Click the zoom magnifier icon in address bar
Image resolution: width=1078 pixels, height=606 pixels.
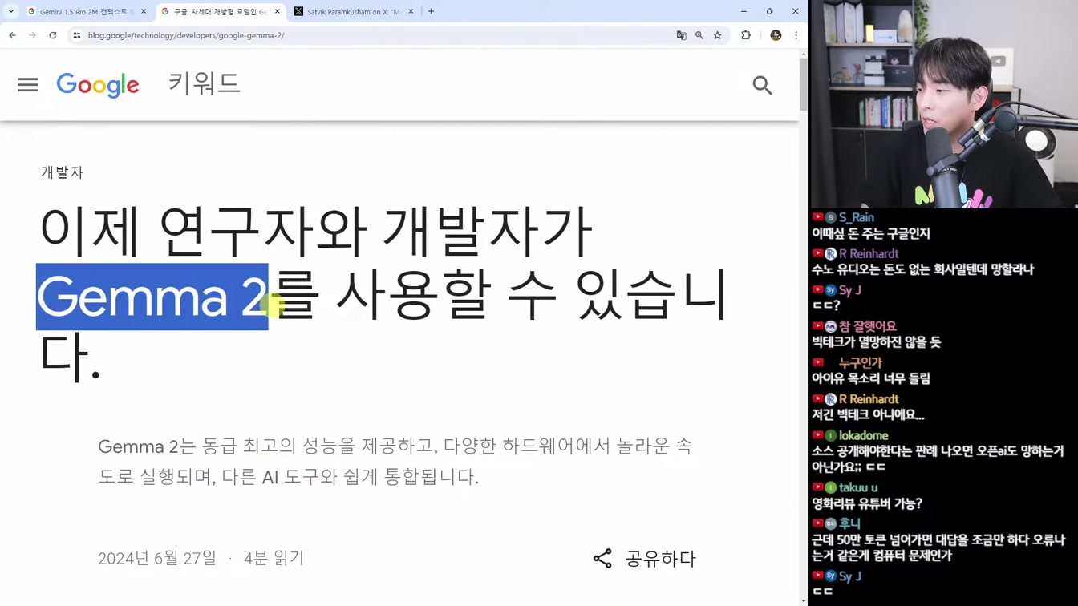pos(699,35)
